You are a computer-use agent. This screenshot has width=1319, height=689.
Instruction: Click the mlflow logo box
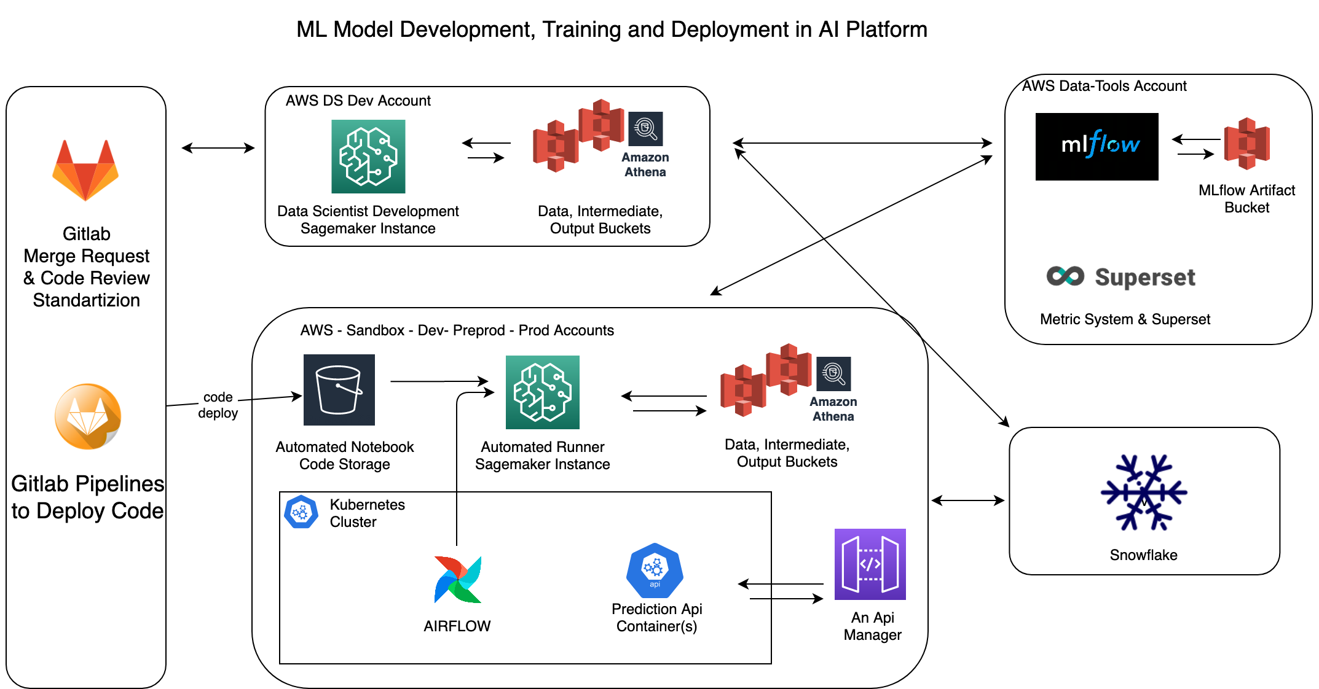click(x=1097, y=146)
